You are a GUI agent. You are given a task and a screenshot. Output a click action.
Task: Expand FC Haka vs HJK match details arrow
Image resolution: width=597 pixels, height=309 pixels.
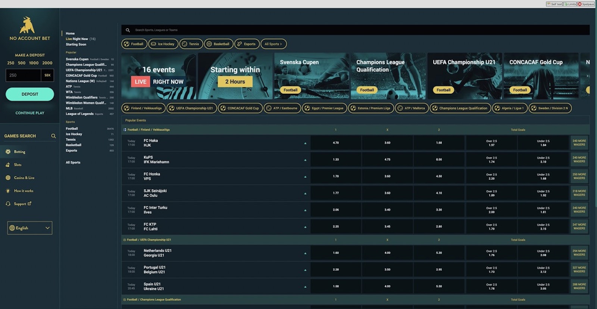click(305, 143)
